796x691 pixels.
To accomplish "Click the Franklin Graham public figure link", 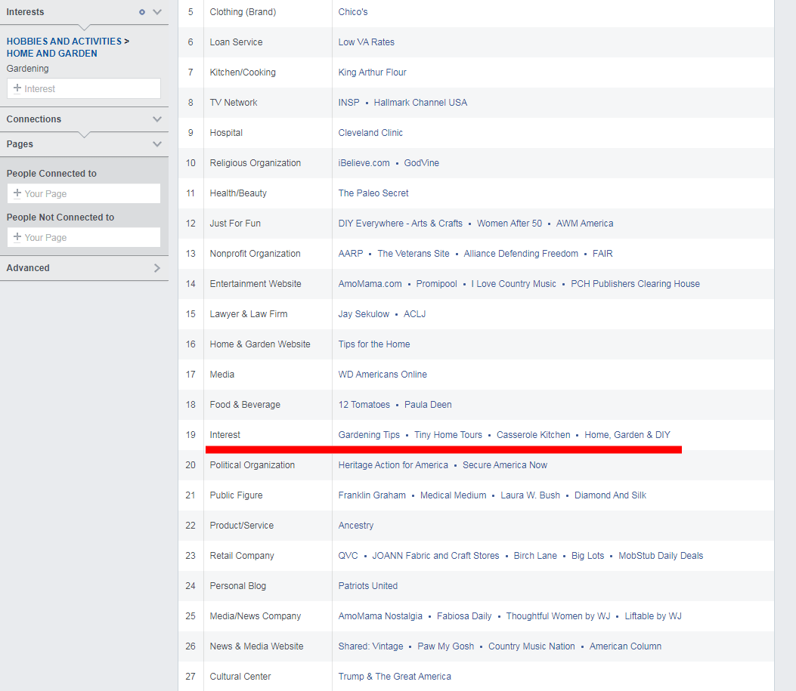I will tap(372, 495).
